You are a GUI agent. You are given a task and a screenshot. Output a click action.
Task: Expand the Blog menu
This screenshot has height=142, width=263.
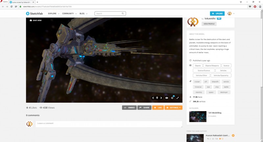click(x=84, y=13)
